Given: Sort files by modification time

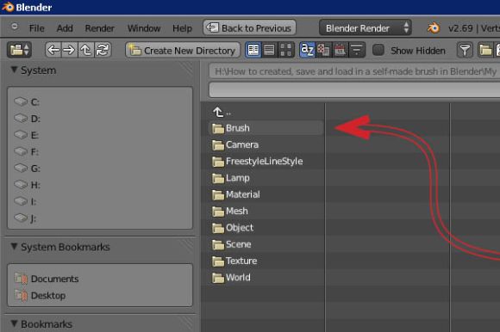Looking at the screenshot, I should (341, 50).
